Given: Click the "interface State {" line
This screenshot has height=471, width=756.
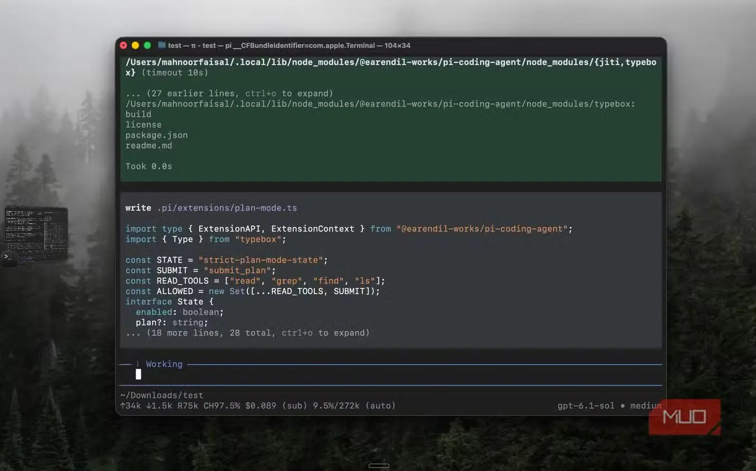Looking at the screenshot, I should click(x=170, y=301).
